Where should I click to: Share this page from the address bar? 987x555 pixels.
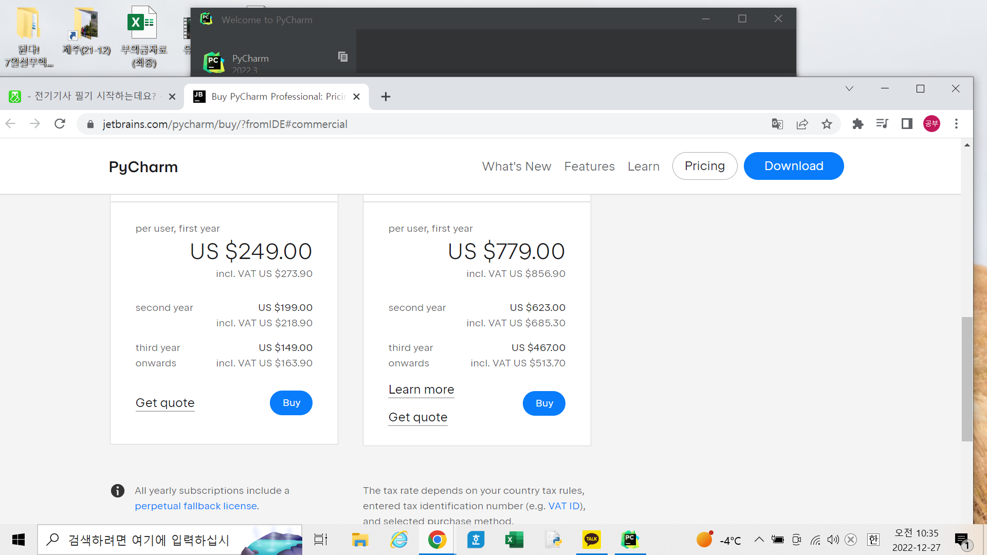[802, 124]
